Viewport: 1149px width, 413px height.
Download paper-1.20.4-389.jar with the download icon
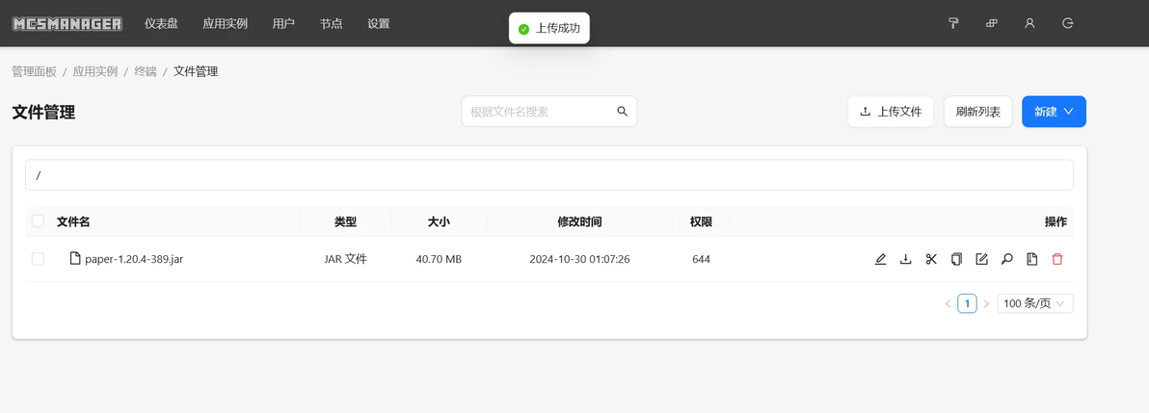[906, 259]
